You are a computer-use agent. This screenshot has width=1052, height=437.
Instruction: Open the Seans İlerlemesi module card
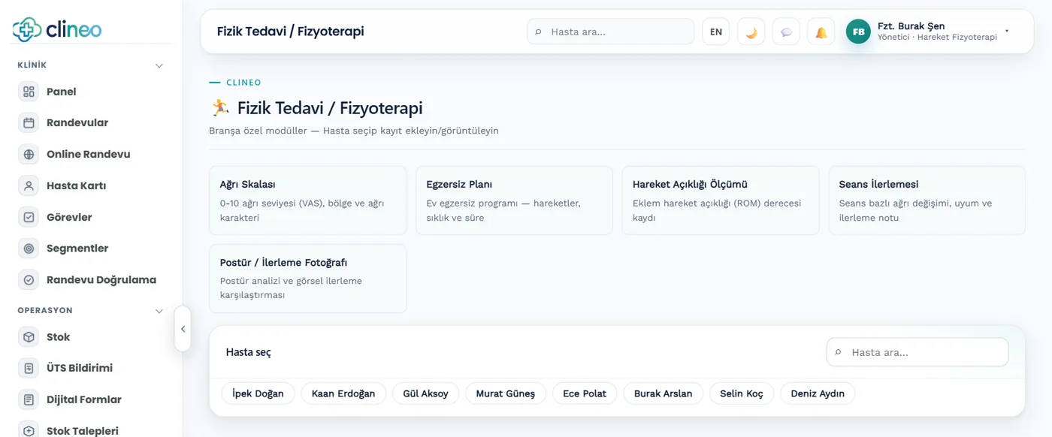click(x=927, y=200)
